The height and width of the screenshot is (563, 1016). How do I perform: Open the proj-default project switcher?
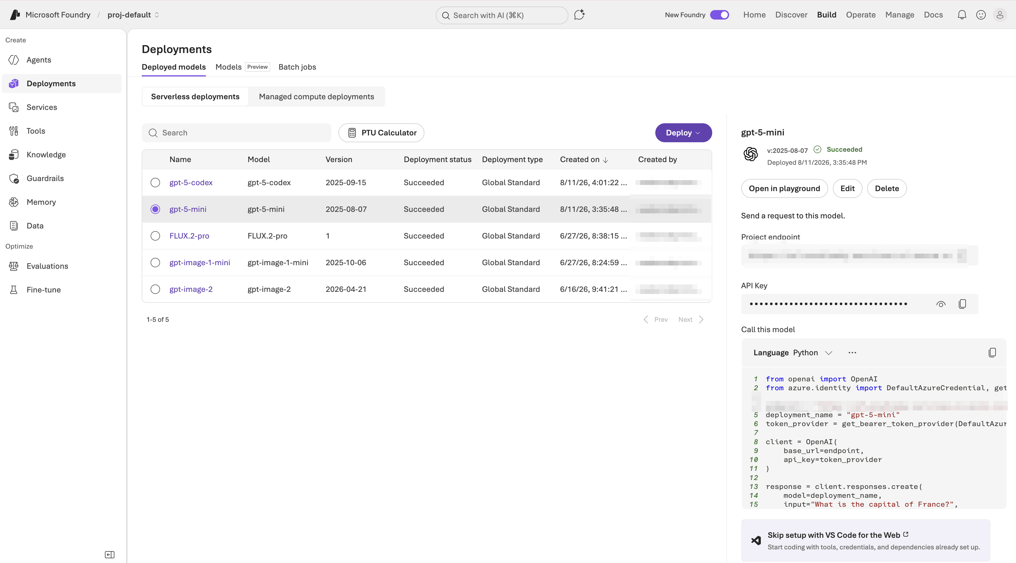(133, 15)
